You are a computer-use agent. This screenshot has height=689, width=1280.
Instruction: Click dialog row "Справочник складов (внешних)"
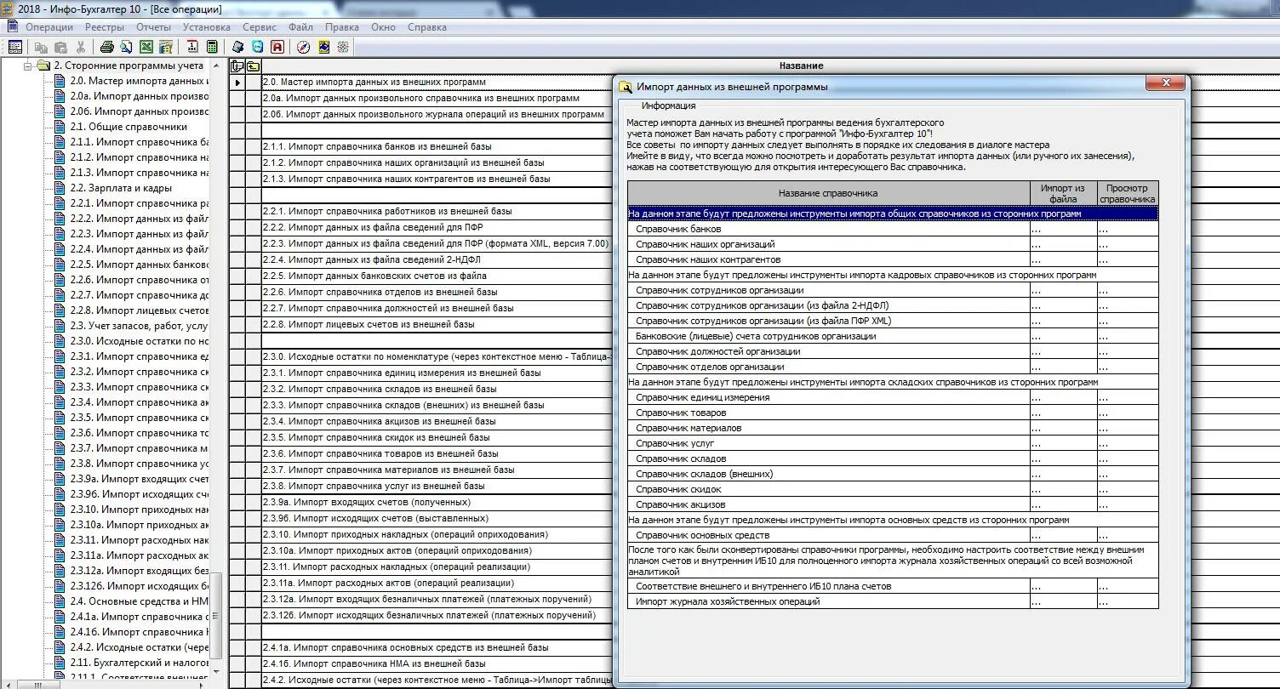[828, 474]
